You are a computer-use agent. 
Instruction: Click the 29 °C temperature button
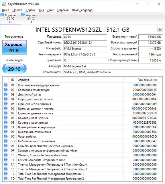coord(14,69)
